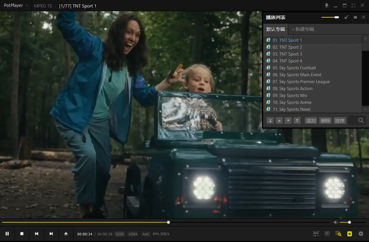Click the 新建专辑 tab
Viewport: 369px width, 242px height.
303,29
